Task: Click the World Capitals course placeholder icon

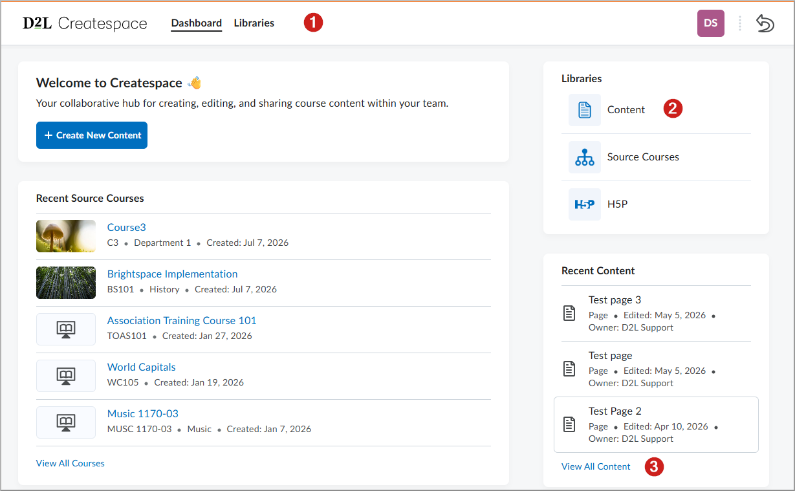Action: [x=66, y=376]
